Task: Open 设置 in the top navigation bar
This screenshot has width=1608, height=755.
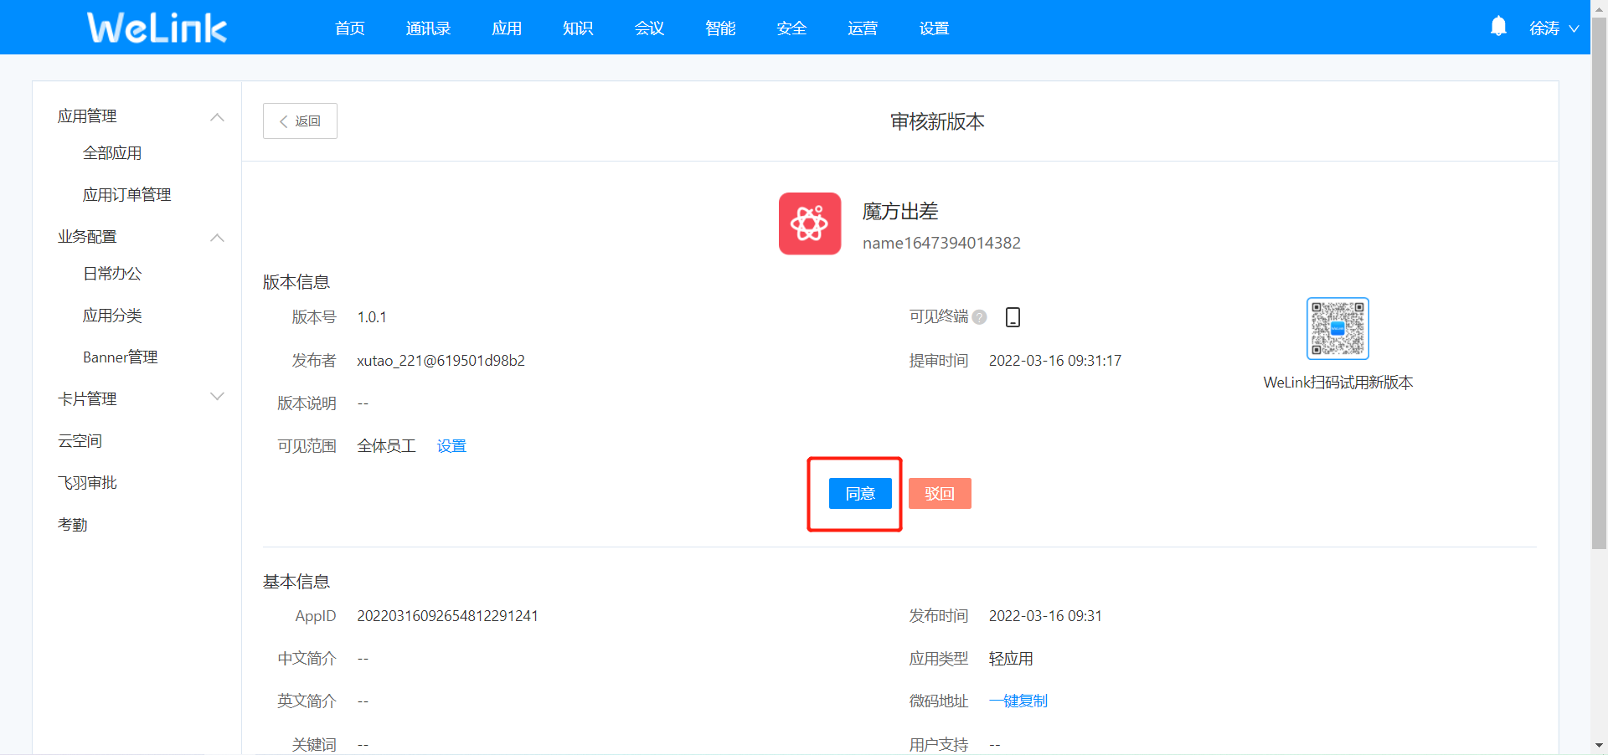Action: pyautogui.click(x=933, y=28)
